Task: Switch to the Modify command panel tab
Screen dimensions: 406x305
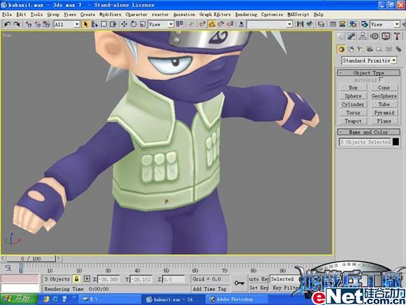Action: coord(351,36)
